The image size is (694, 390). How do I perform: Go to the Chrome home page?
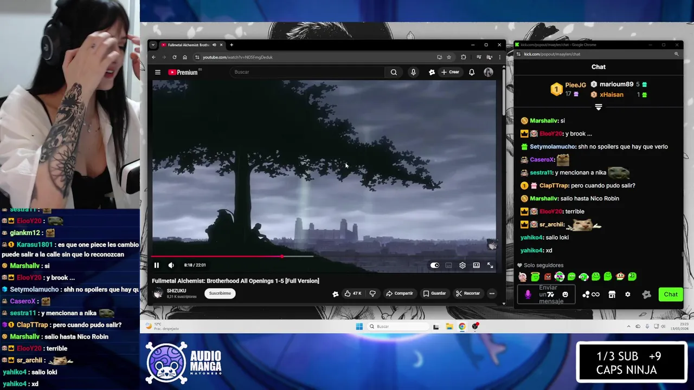click(185, 57)
